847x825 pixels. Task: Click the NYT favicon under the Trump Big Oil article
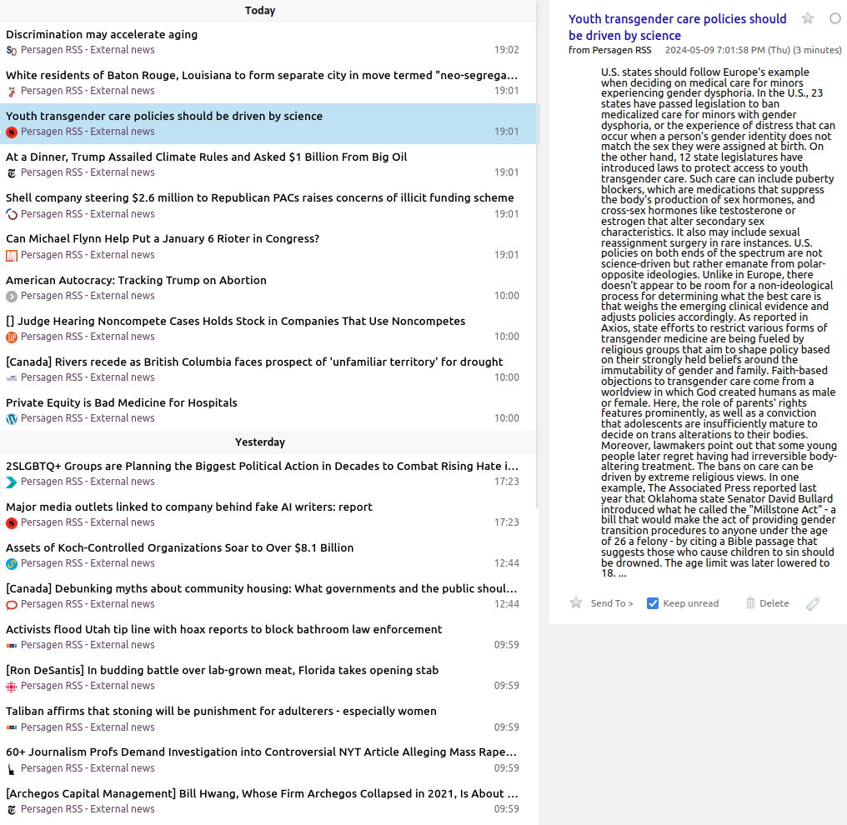point(12,173)
